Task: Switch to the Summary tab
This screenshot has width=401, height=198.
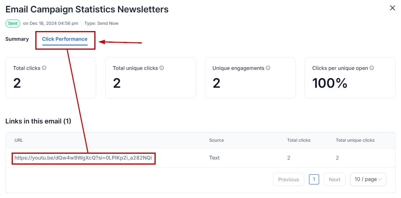Action: 17,39
